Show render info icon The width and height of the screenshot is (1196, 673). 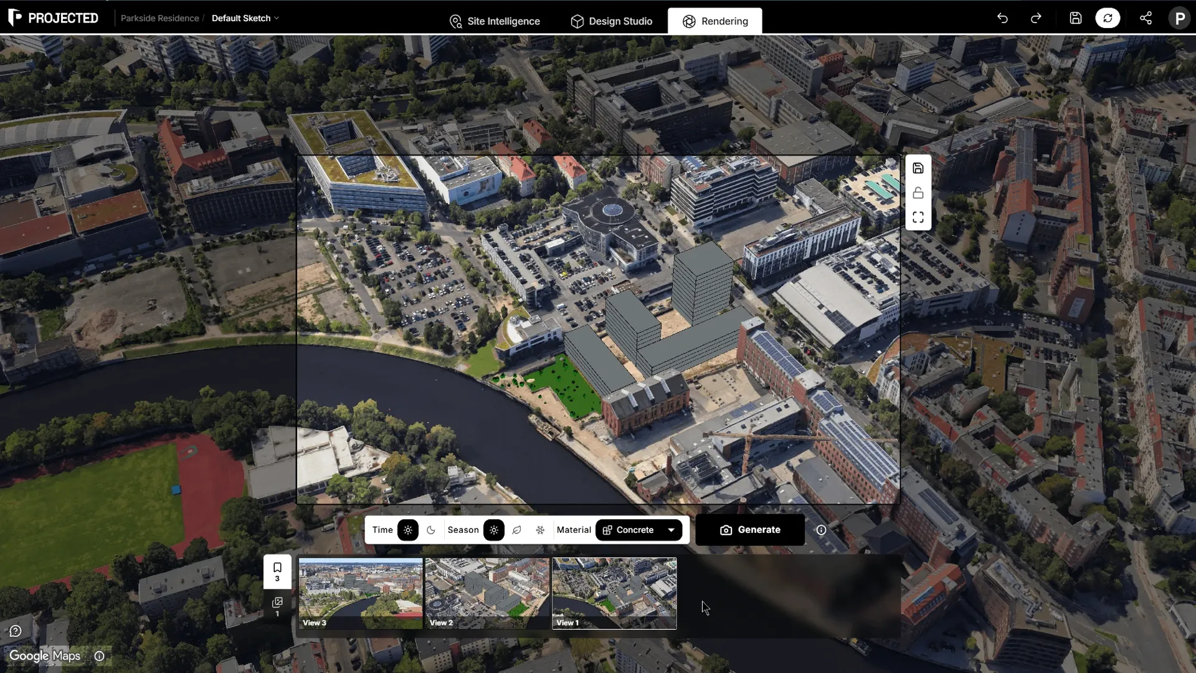[822, 530]
